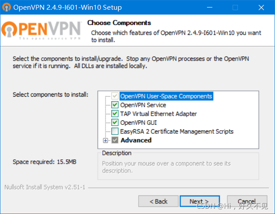The image size is (275, 214).
Task: Select OpenVPN User-Space Components row
Action: click(x=166, y=96)
